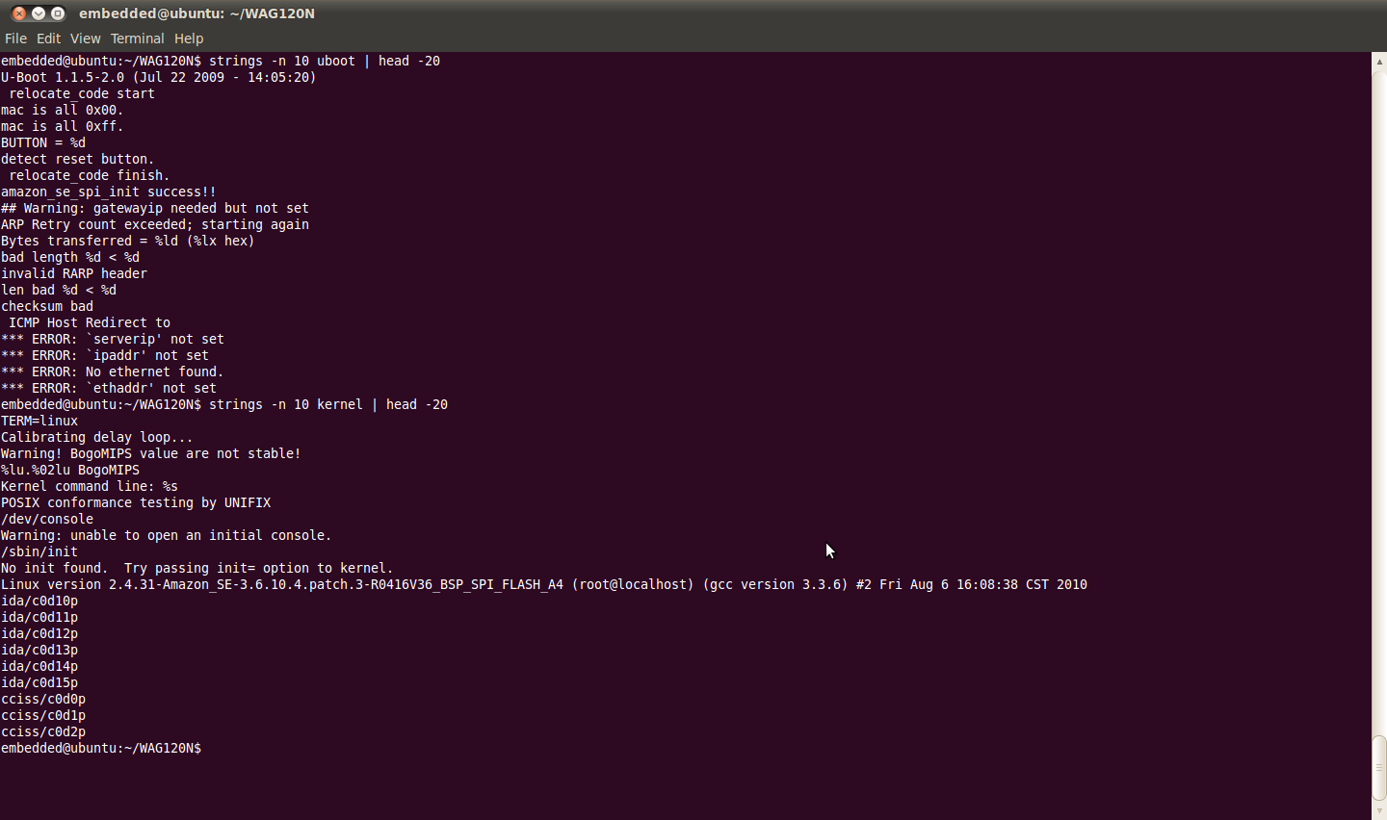The image size is (1387, 820).
Task: Click the amazon_se_spi_init success line
Action: (x=109, y=192)
